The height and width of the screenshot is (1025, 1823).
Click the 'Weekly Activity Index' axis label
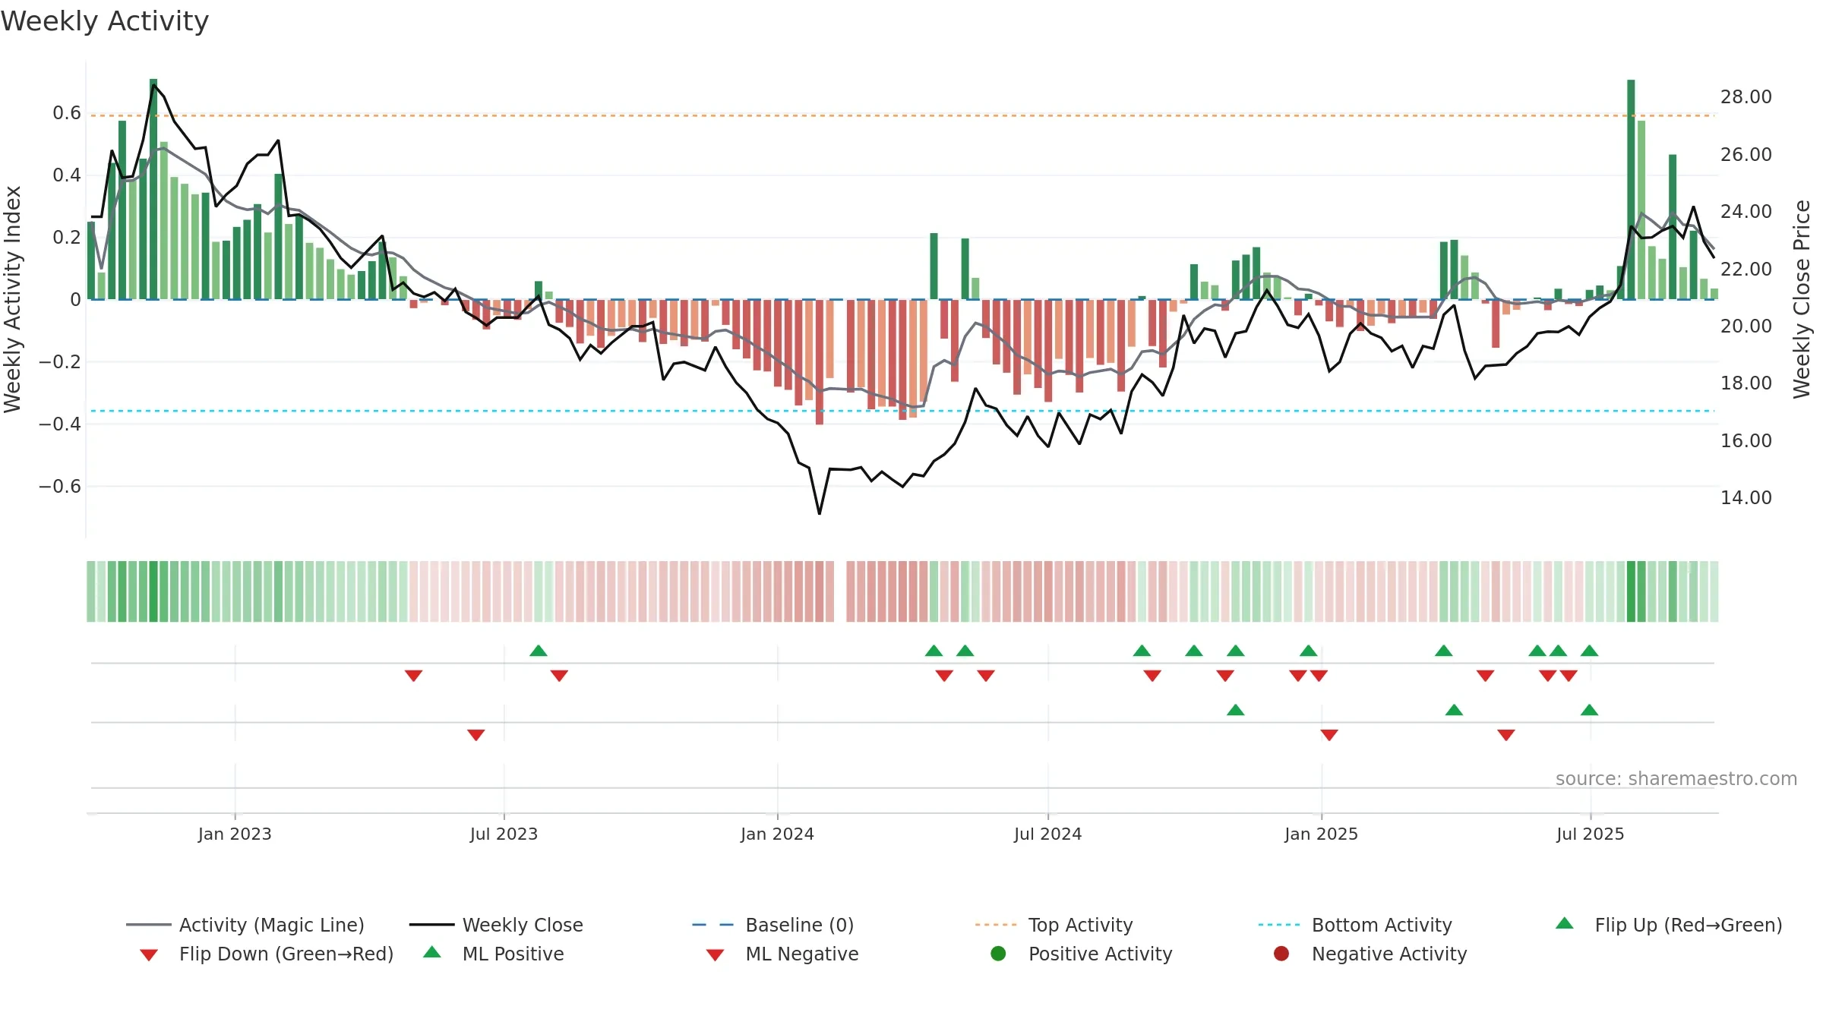pyautogui.click(x=12, y=299)
